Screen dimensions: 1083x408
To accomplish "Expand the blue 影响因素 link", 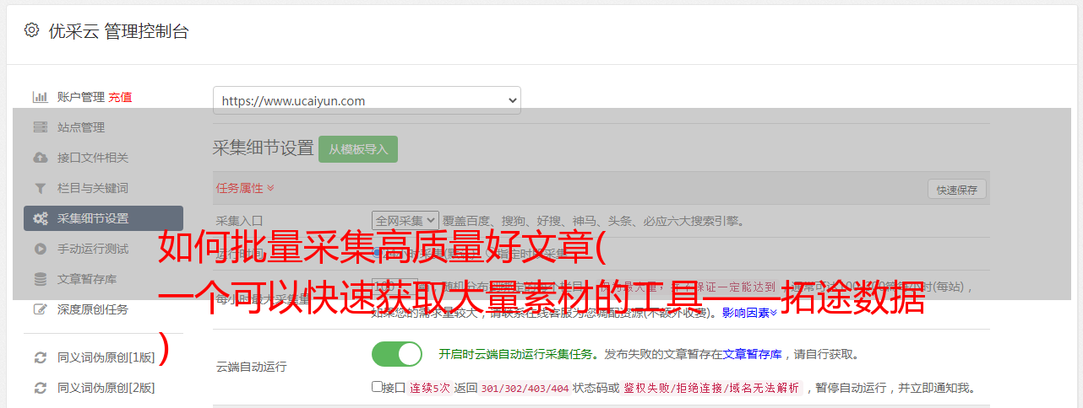I will pyautogui.click(x=750, y=313).
